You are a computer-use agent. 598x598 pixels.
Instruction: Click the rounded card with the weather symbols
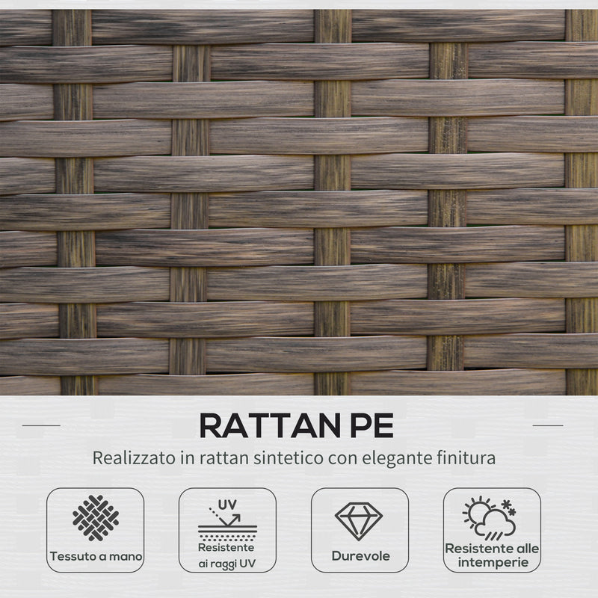pos(495,531)
